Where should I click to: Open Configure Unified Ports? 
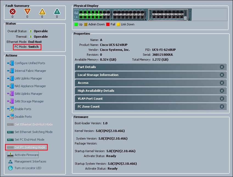point(30,63)
